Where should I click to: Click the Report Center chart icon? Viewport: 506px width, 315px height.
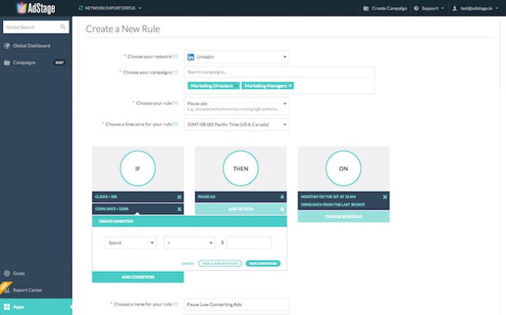pyautogui.click(x=7, y=290)
